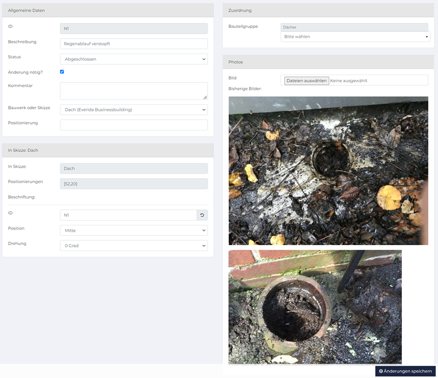Click the Photos panel header
The image size is (438, 378).
328,62
